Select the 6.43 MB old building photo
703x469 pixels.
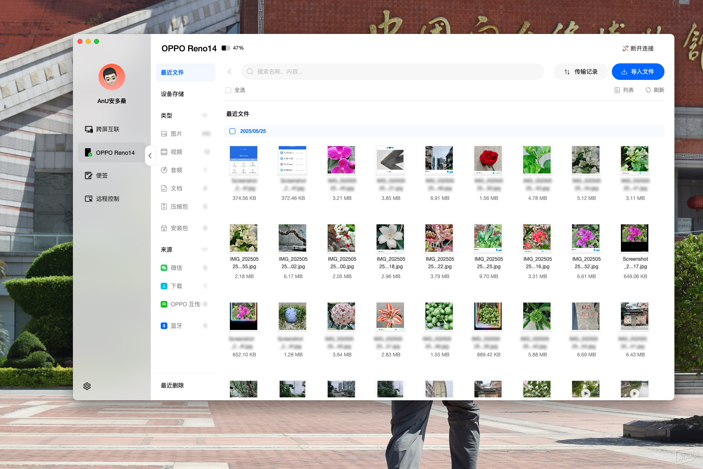click(x=635, y=316)
